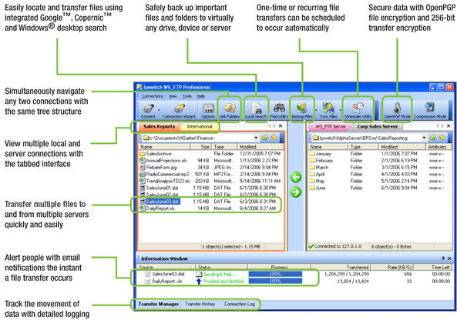Switch to the International tab
Screen dimensions: 457x320
[200, 127]
